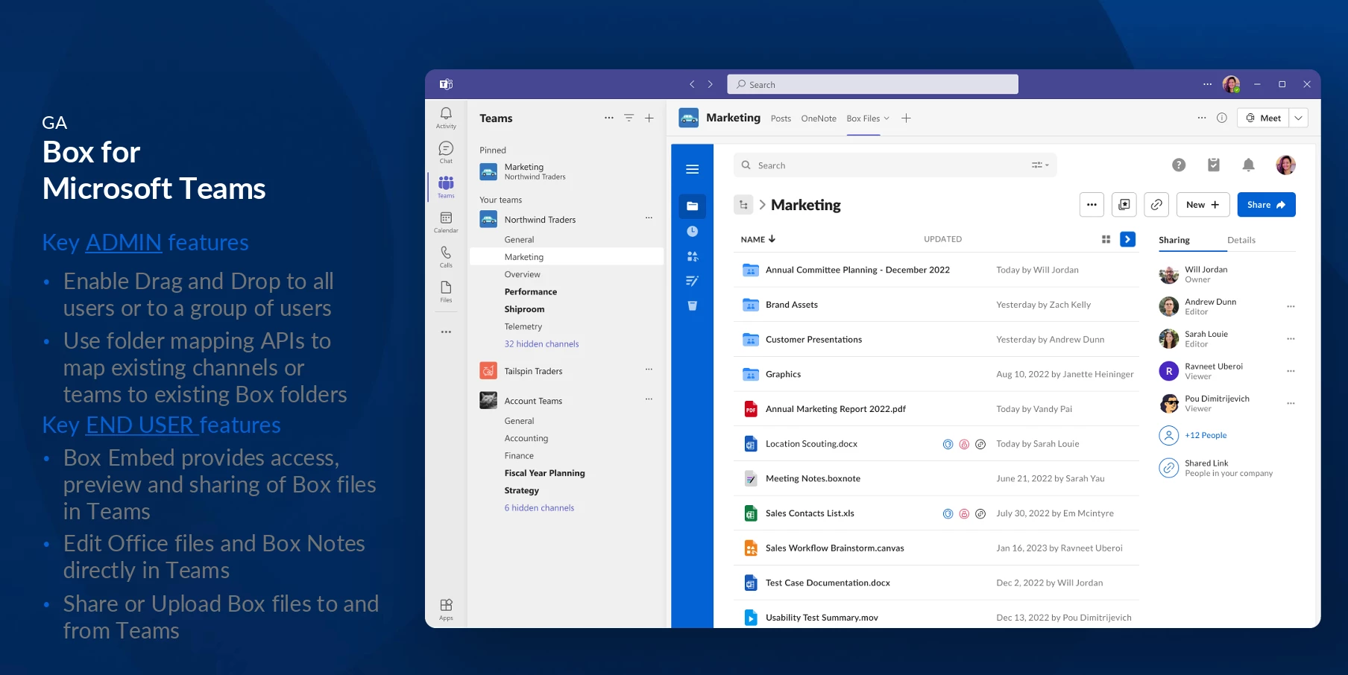Image resolution: width=1348 pixels, height=675 pixels.
Task: Open Calls from the Teams sidebar
Action: coord(446,256)
